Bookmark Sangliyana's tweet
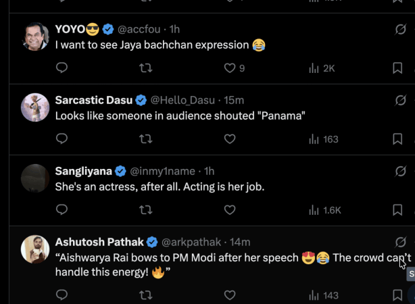The image size is (415, 304). tap(397, 209)
